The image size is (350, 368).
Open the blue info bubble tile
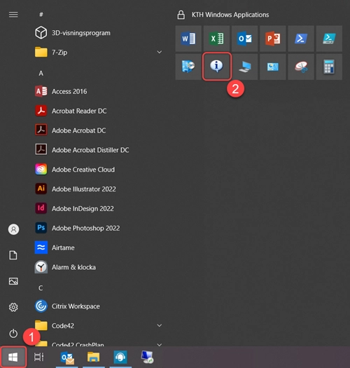[216, 67]
